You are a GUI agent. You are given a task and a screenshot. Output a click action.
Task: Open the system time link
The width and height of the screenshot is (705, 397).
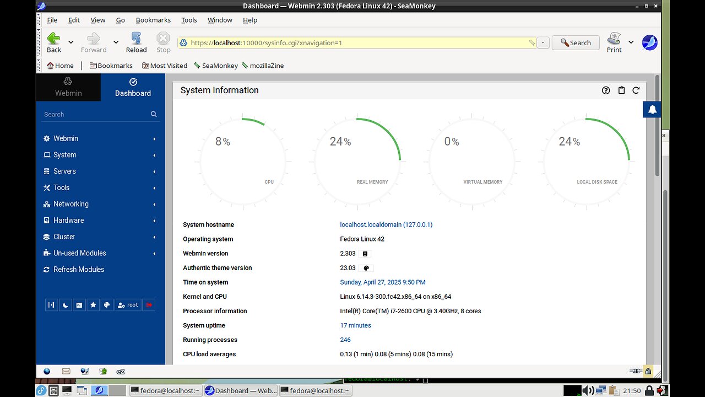(382, 282)
